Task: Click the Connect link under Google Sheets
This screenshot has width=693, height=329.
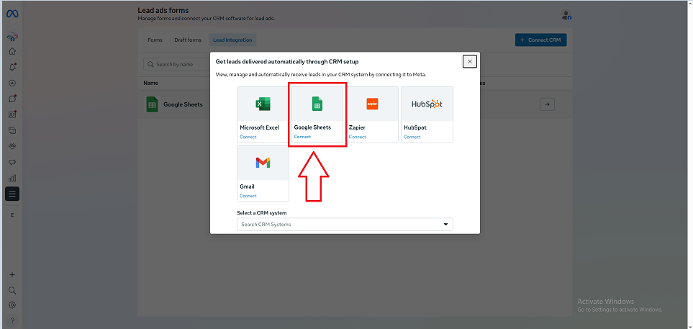Action: (302, 137)
